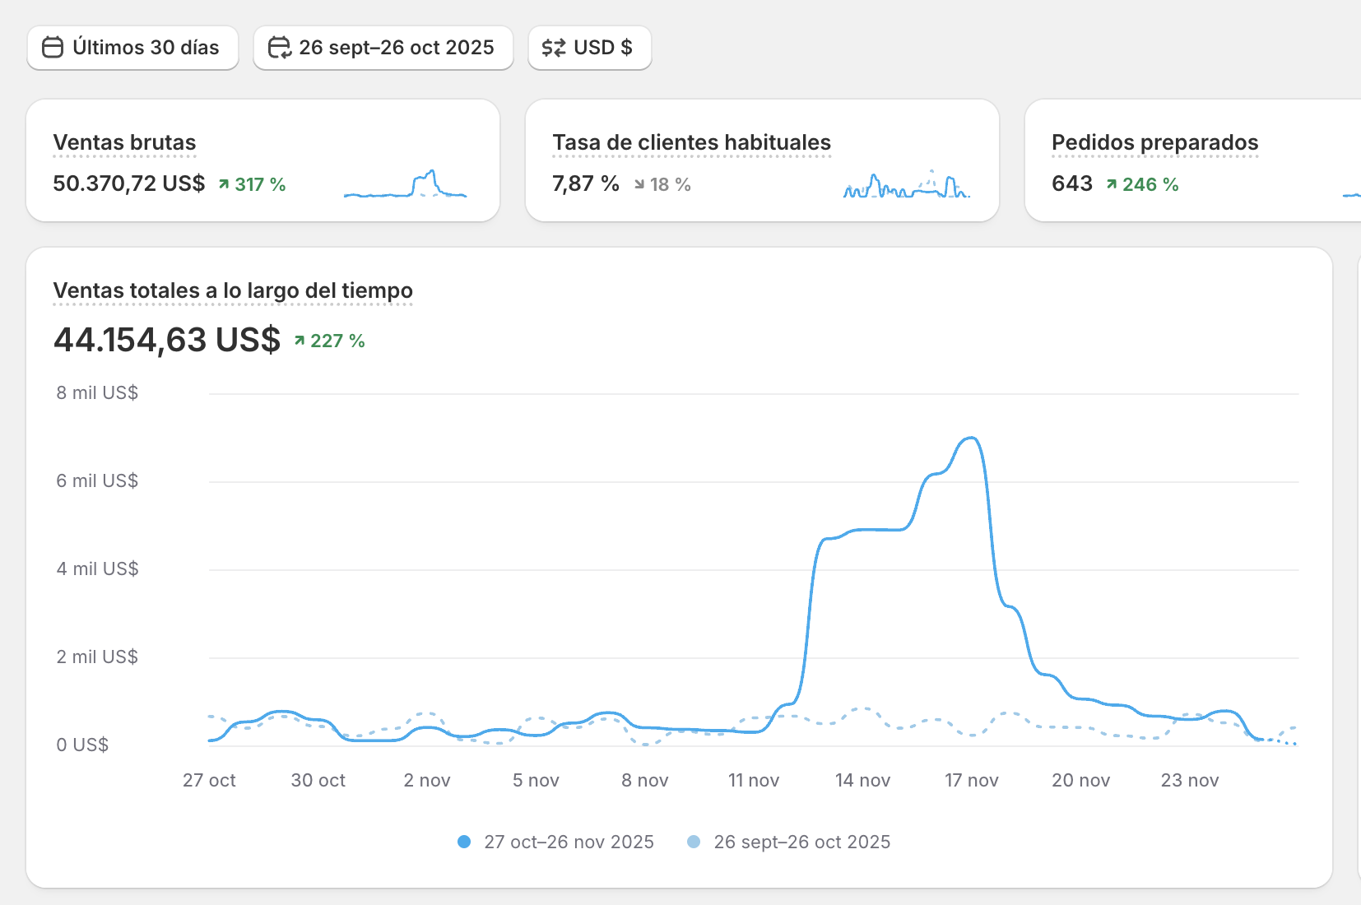Click the 11 nov x-axis label
This screenshot has height=905, width=1361.
[x=754, y=780]
